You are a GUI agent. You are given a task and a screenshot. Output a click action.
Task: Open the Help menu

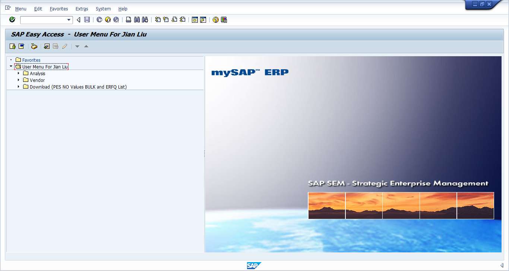point(123,9)
